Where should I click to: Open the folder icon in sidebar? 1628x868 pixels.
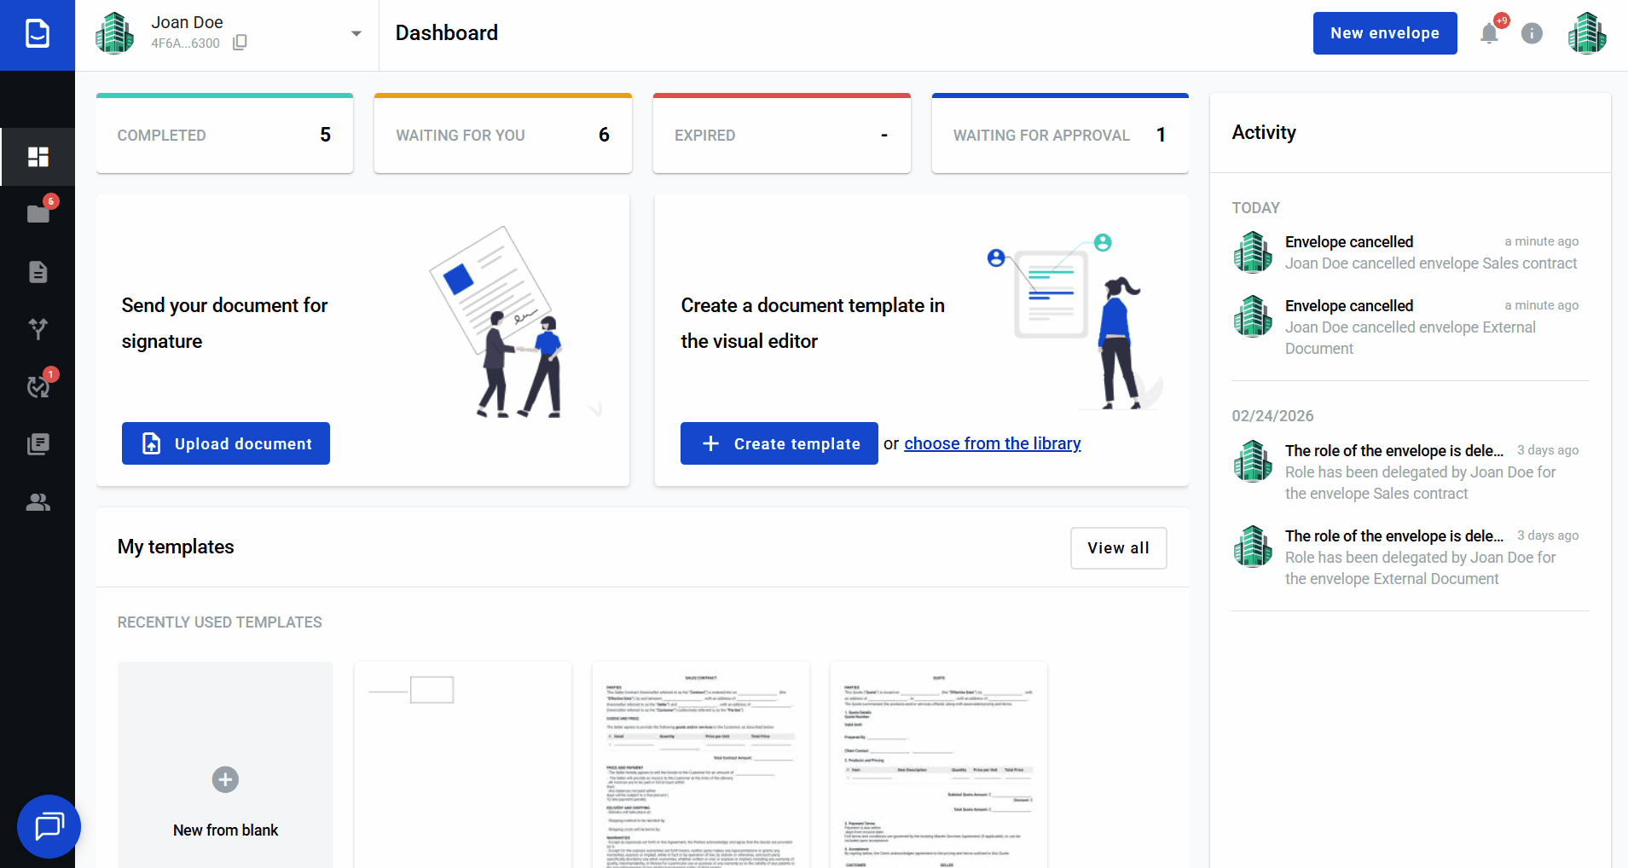pyautogui.click(x=38, y=213)
